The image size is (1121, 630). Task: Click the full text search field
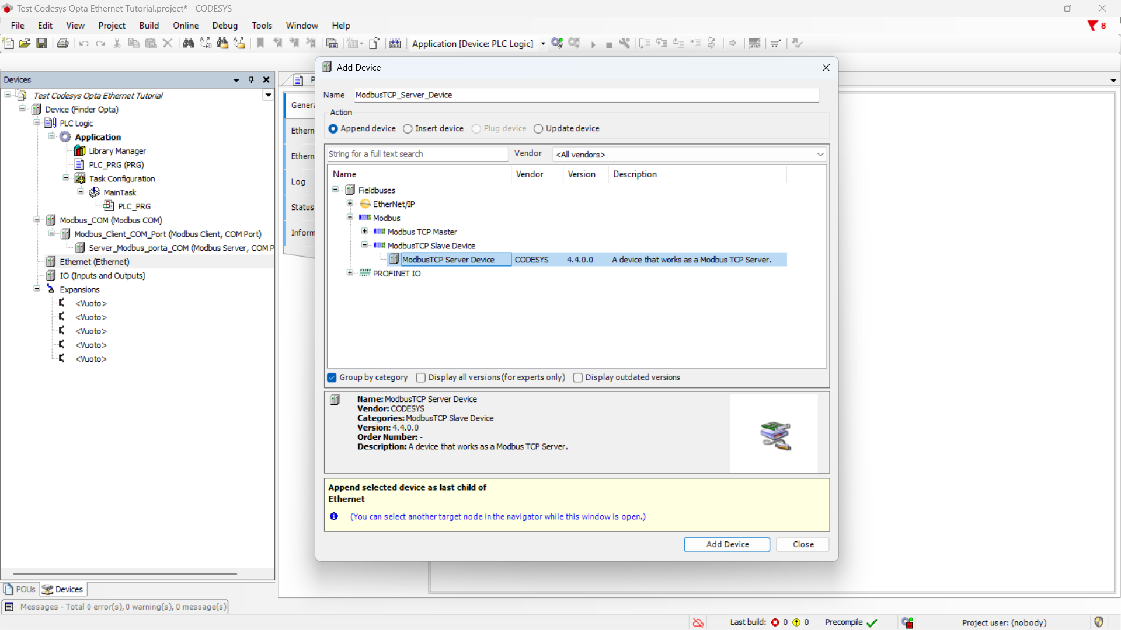[417, 154]
